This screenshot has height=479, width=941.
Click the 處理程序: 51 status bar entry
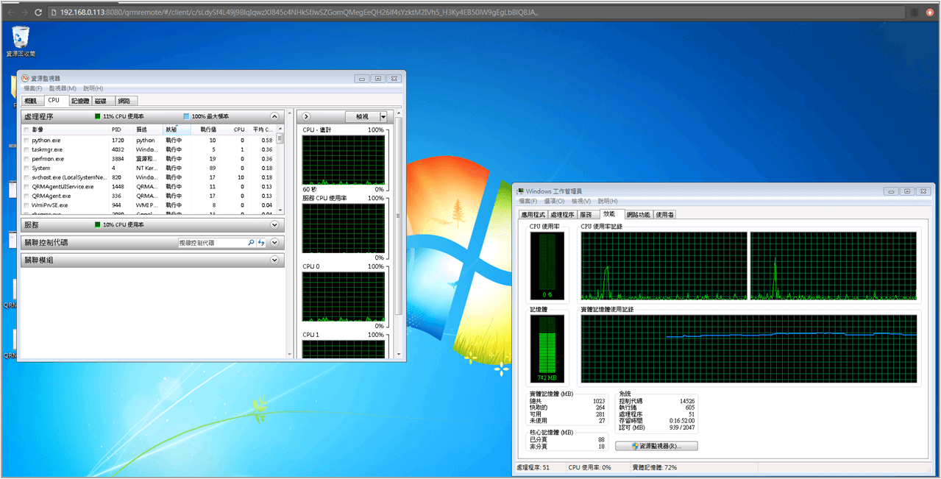coord(533,467)
